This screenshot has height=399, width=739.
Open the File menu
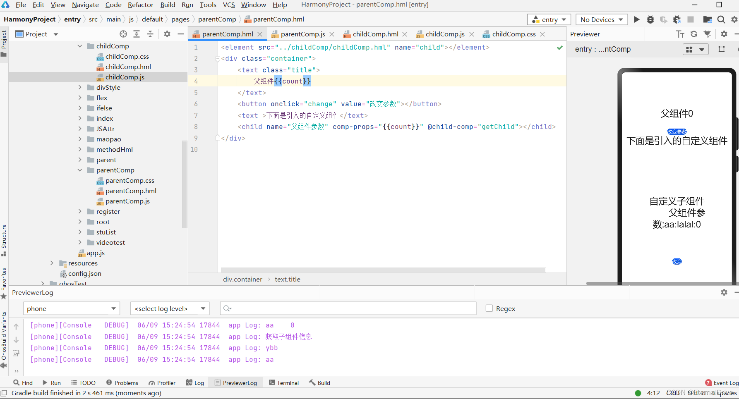pos(21,5)
